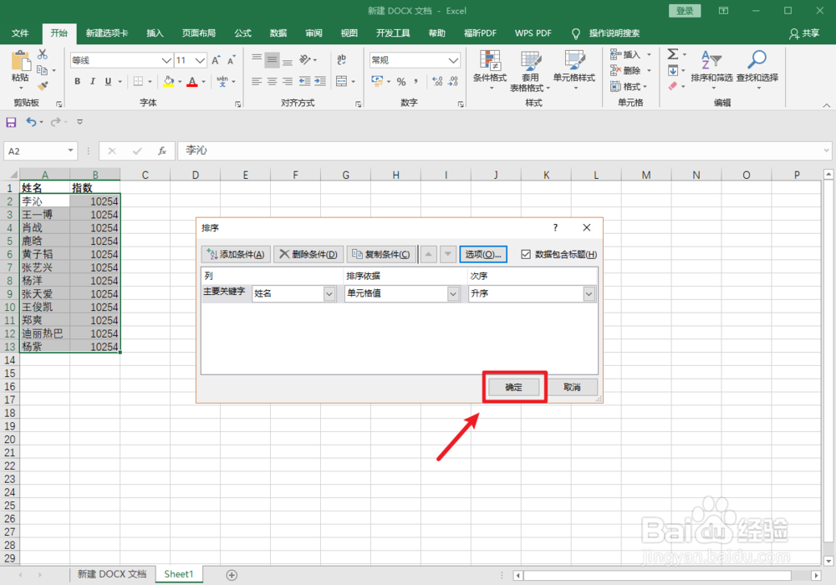The width and height of the screenshot is (836, 585).
Task: Select the Sheet1 worksheet tab
Action: [178, 574]
